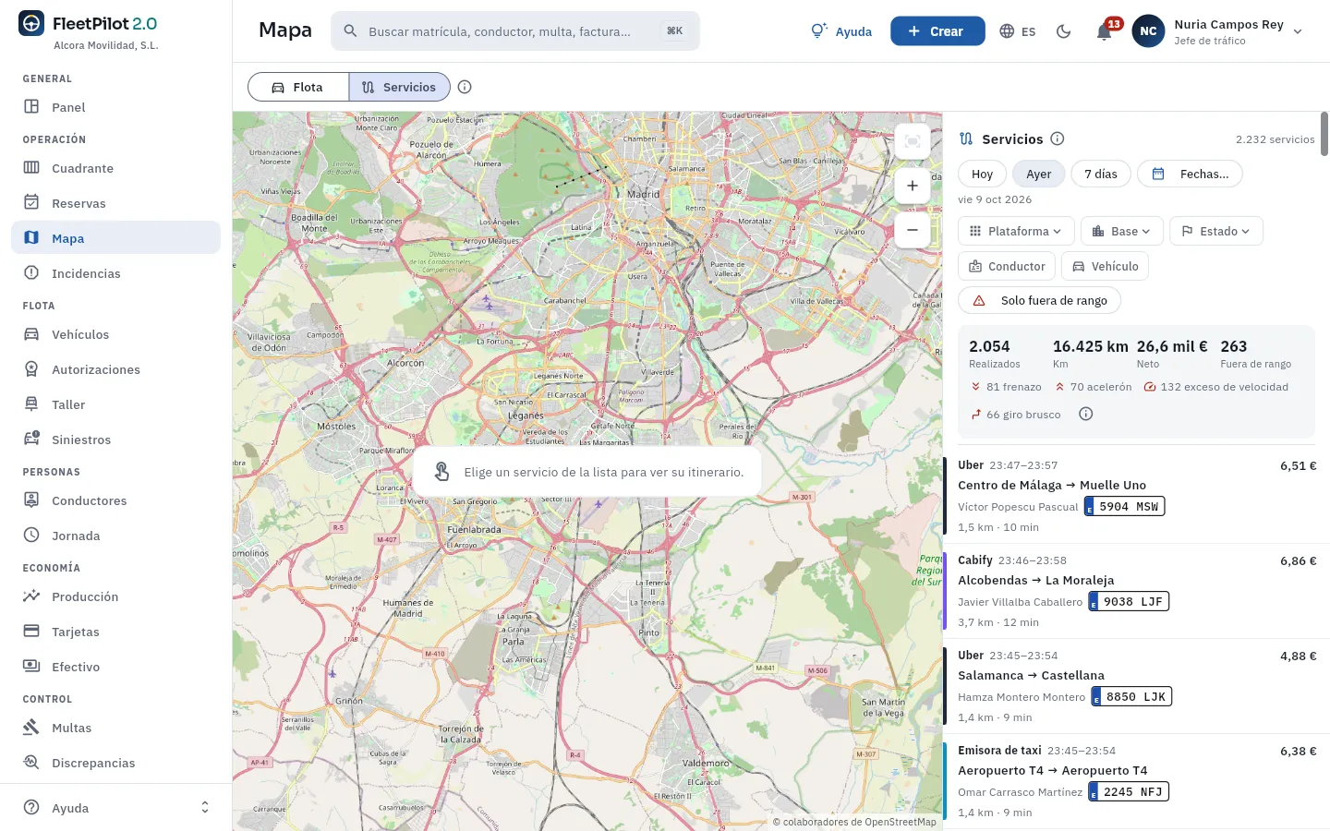The width and height of the screenshot is (1330, 831).
Task: Open the ES language selector
Action: (1018, 31)
